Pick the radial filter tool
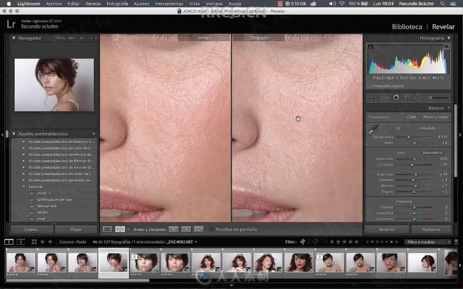The width and height of the screenshot is (463, 289). click(419, 98)
